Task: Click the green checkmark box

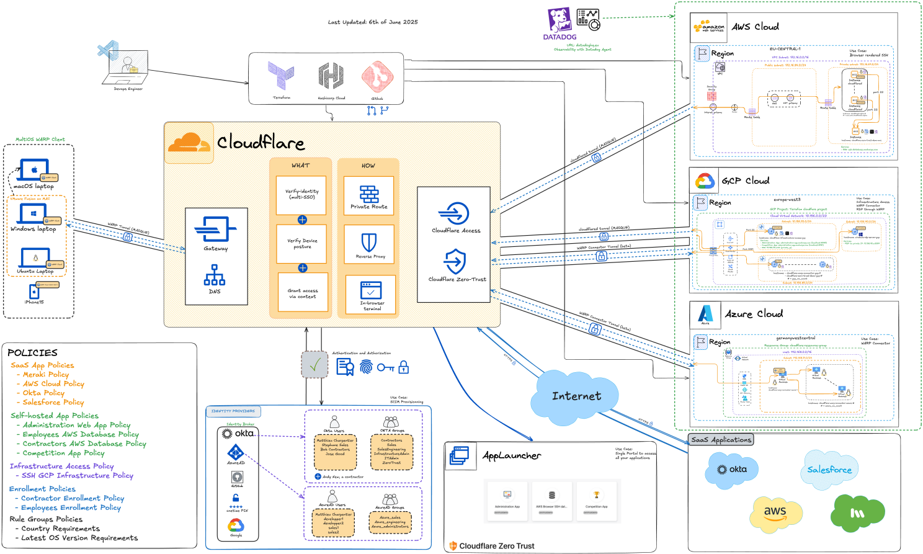Action: click(314, 364)
